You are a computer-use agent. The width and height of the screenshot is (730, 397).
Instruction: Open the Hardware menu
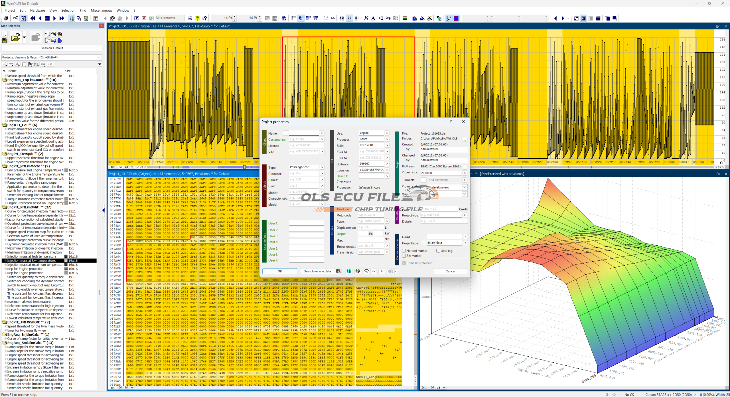(x=37, y=10)
